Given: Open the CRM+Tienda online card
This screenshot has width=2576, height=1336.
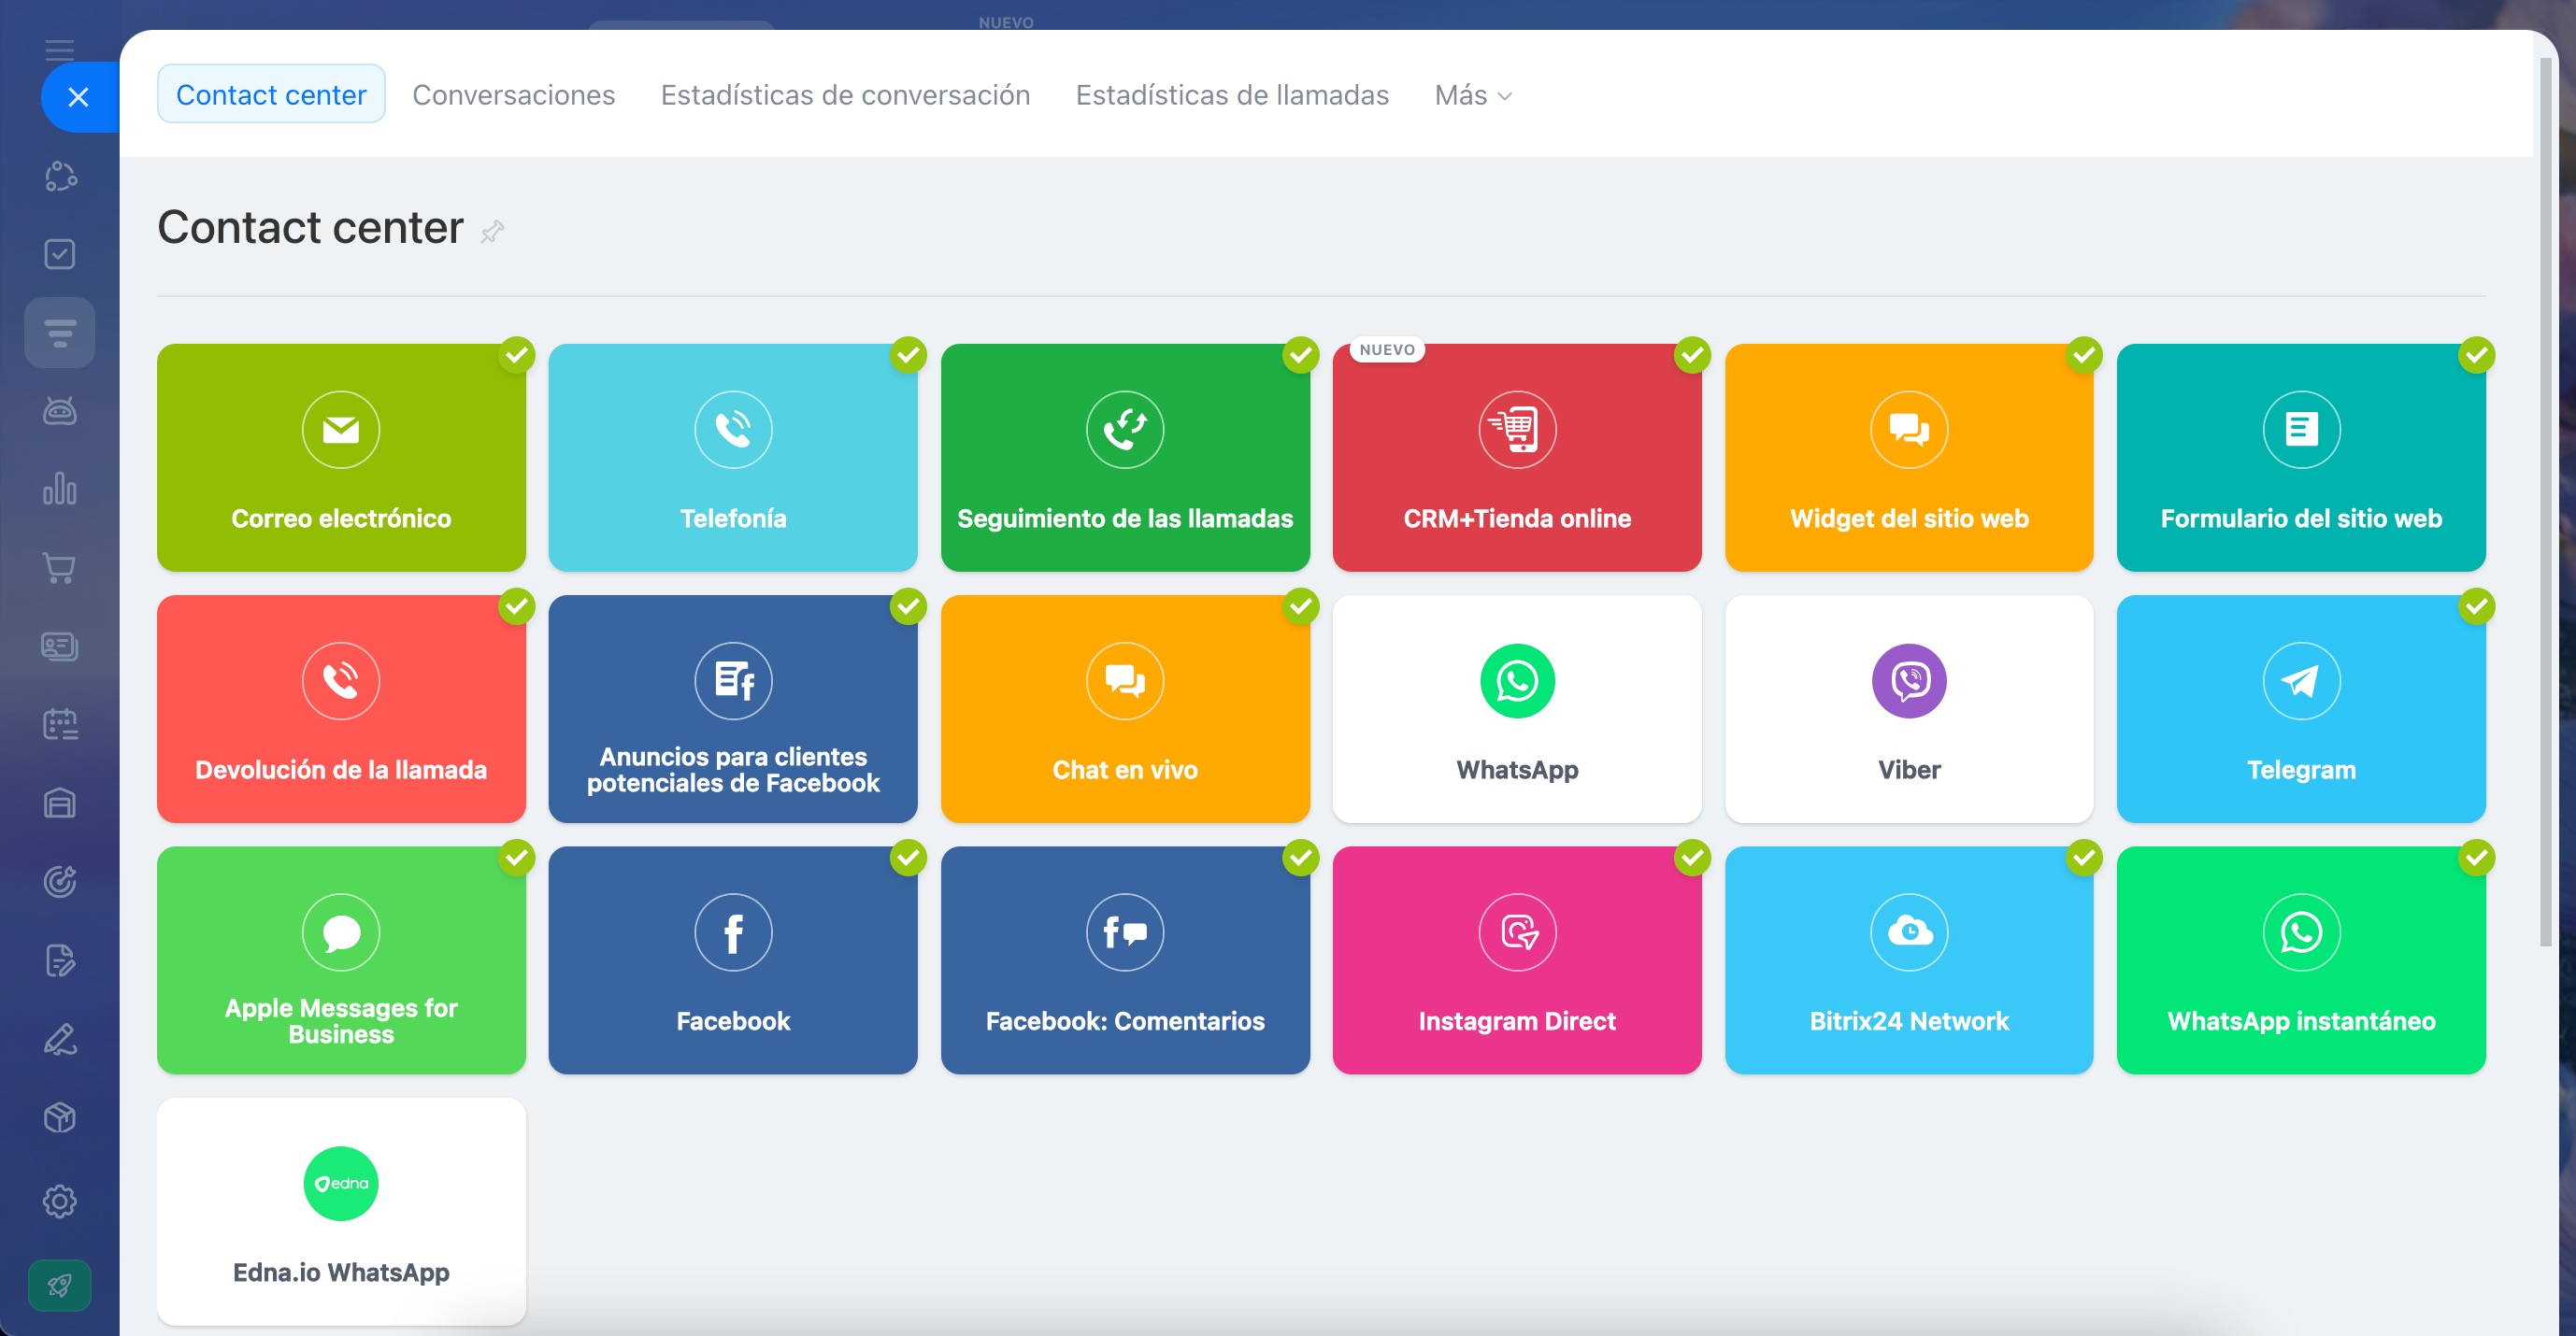Looking at the screenshot, I should [x=1517, y=458].
